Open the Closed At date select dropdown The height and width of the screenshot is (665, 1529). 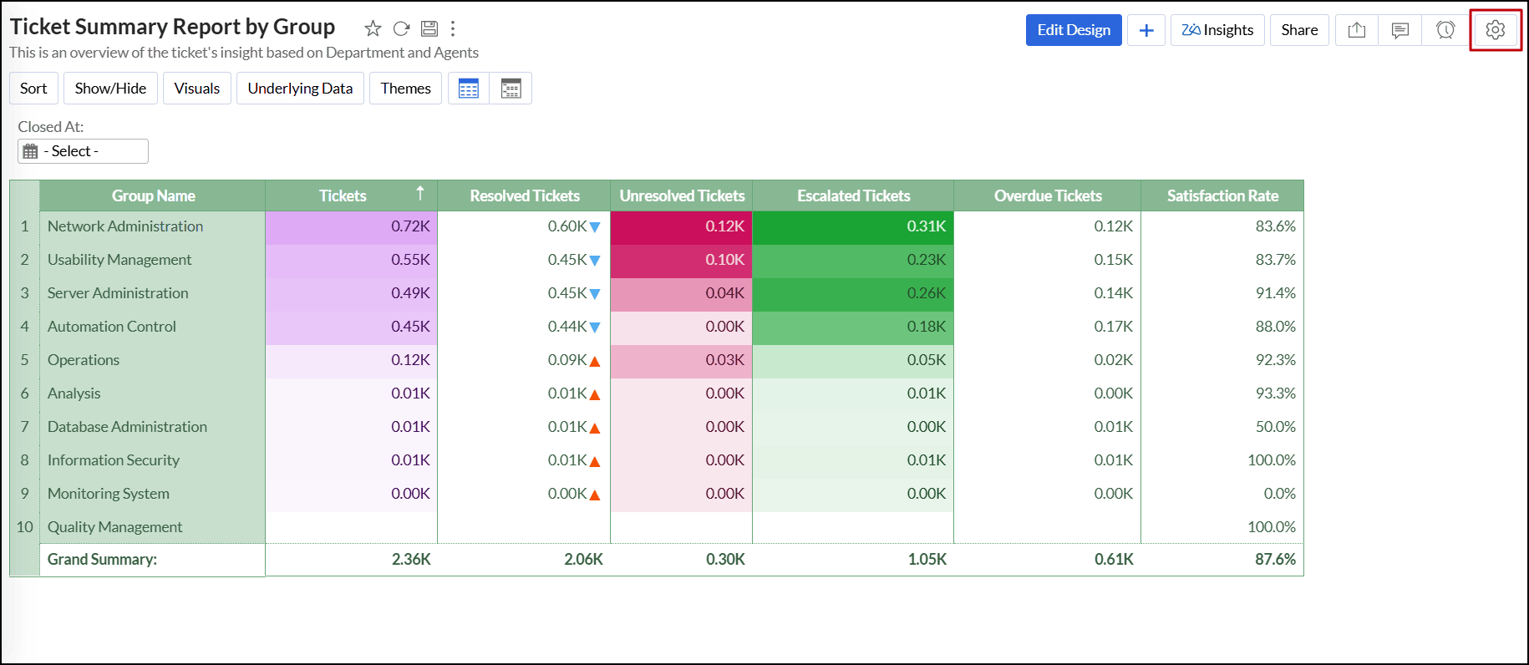pos(83,151)
